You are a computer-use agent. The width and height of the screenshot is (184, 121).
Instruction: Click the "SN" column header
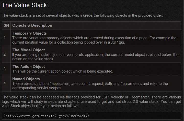(6, 25)
